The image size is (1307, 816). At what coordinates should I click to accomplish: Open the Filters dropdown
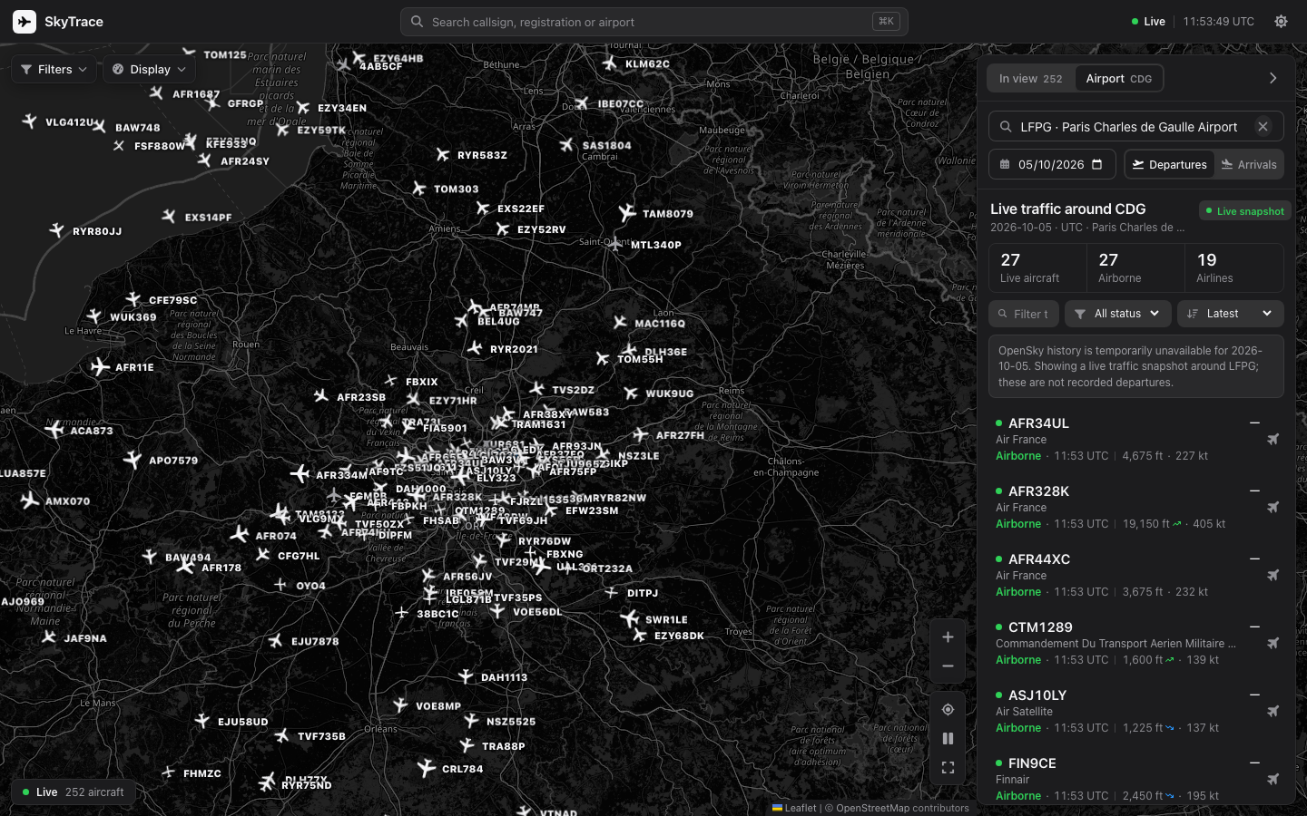pos(54,69)
